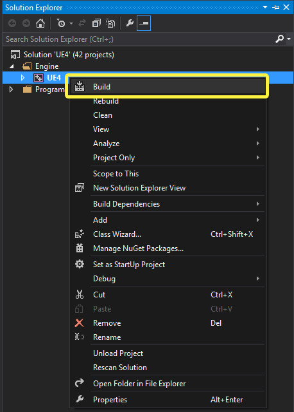Click Show All Files toolbar icon

110,23
